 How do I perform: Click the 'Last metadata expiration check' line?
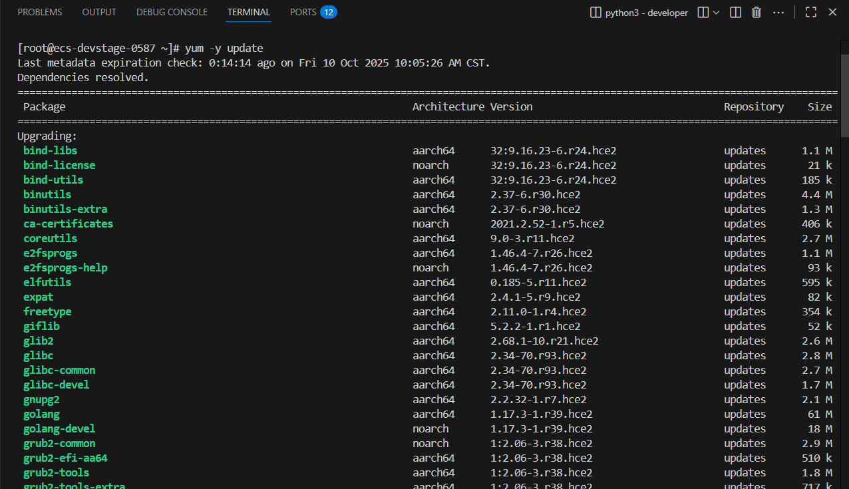click(254, 63)
